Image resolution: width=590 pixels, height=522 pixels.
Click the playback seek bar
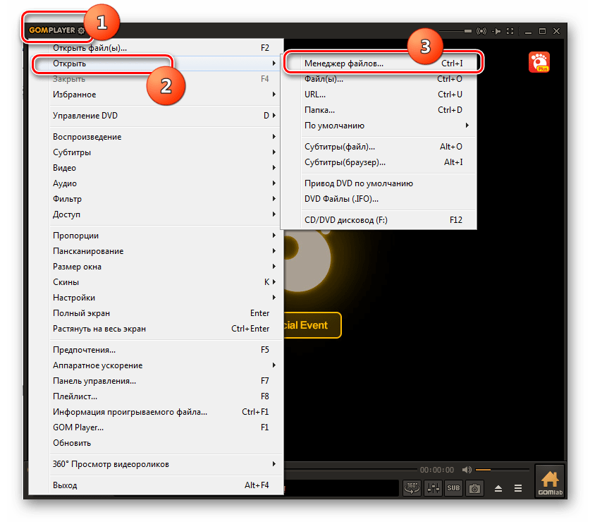click(x=351, y=470)
